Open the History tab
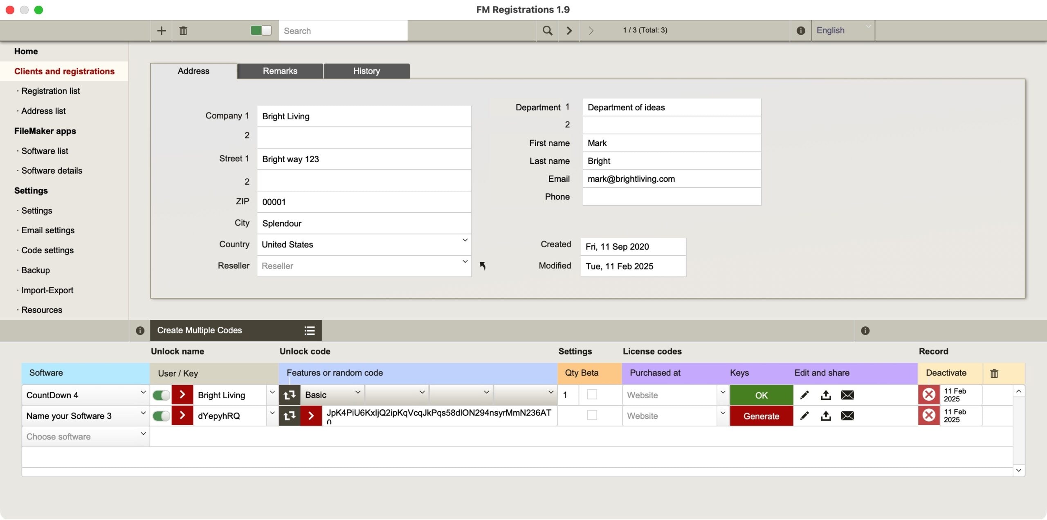 (366, 71)
